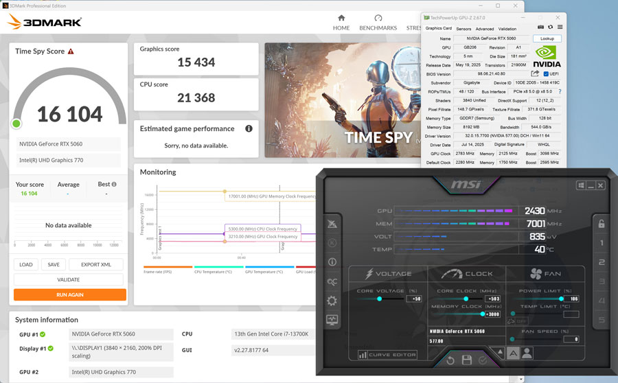Toggle the UEFI checkbox in GPU-Z
Screen dimensions: 618x383
546,74
